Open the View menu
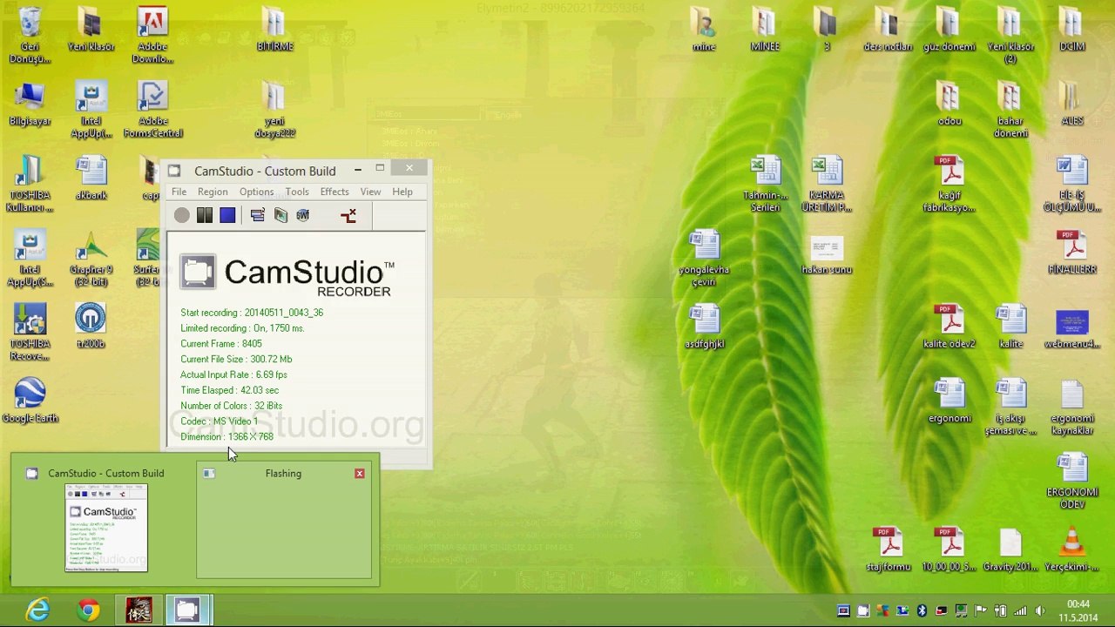The image size is (1115, 627). pos(370,192)
